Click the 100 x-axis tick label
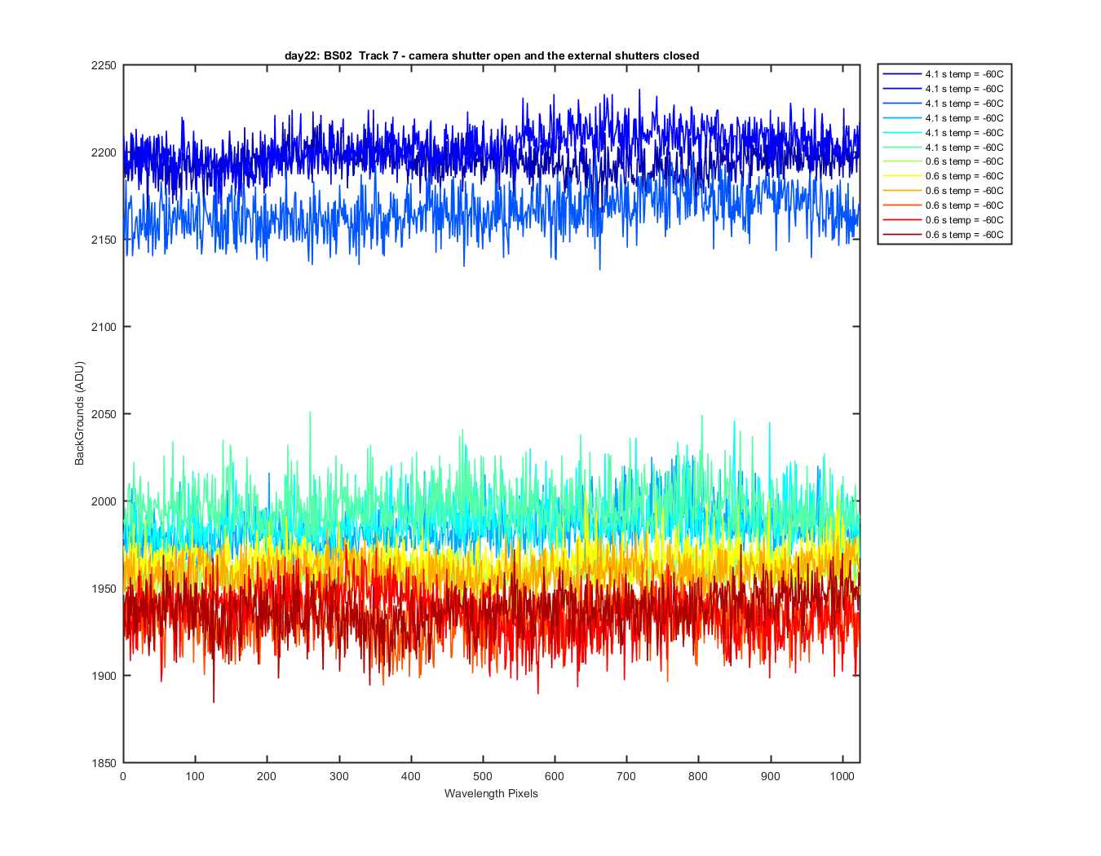 (195, 776)
